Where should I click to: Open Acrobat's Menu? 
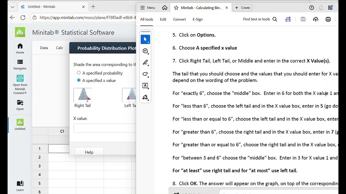148,8
